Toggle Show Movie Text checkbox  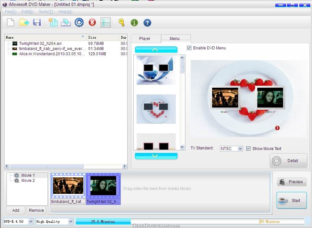coord(248,148)
